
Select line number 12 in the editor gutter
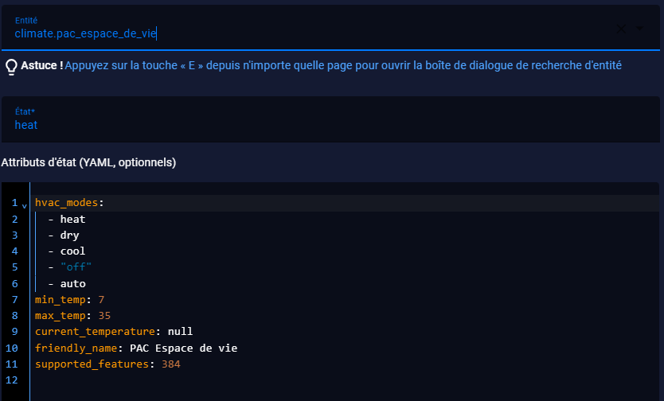pyautogui.click(x=12, y=380)
